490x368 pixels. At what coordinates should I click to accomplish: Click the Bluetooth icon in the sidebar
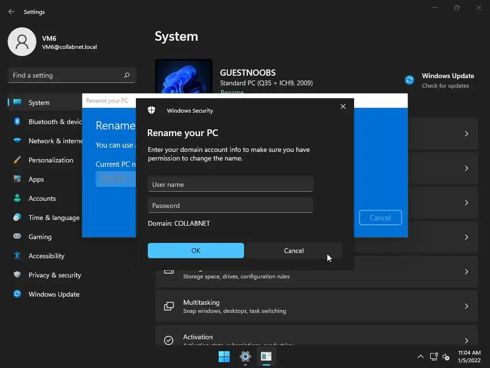[x=17, y=121]
